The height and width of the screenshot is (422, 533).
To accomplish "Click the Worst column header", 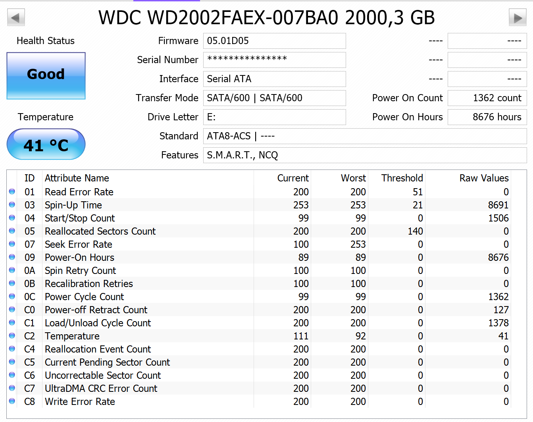I will [x=353, y=178].
